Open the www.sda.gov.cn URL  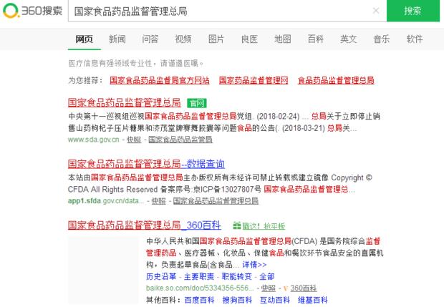pos(93,140)
